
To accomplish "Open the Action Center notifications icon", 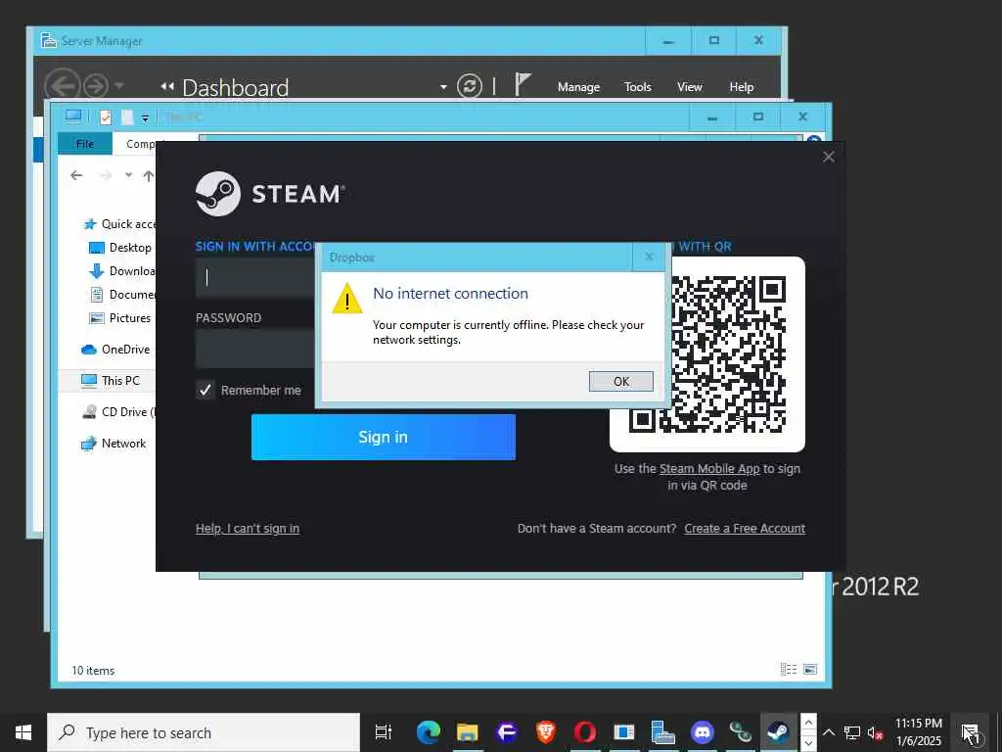I will pyautogui.click(x=970, y=732).
